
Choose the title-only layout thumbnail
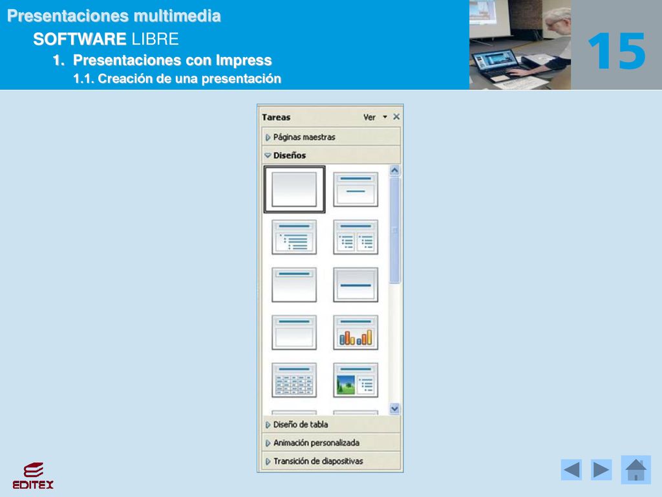point(294,285)
